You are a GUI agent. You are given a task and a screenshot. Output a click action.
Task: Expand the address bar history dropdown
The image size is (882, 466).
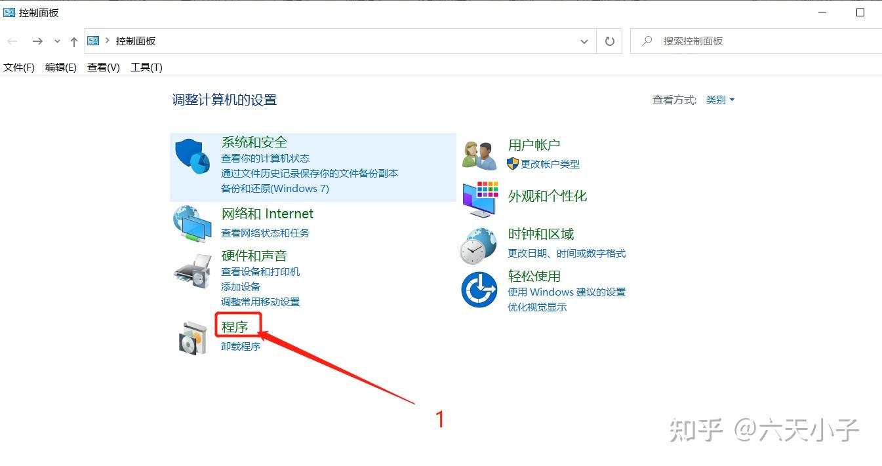tap(584, 41)
